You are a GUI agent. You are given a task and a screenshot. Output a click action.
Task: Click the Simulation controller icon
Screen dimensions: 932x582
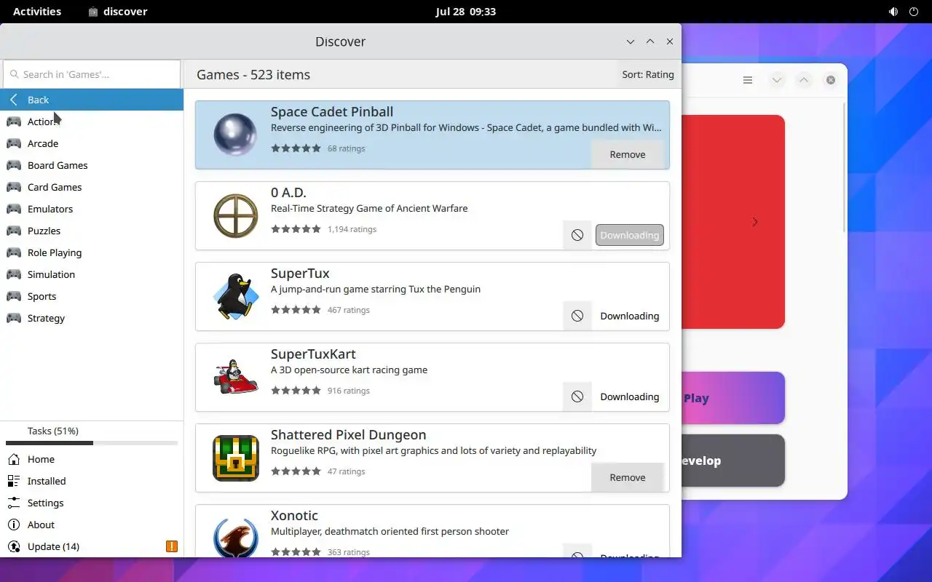click(x=14, y=274)
